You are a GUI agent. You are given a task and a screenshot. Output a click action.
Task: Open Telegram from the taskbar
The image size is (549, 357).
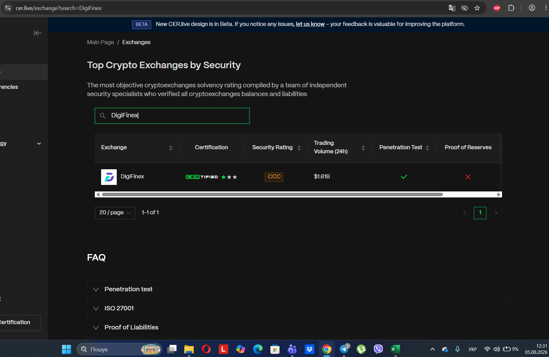pyautogui.click(x=344, y=349)
